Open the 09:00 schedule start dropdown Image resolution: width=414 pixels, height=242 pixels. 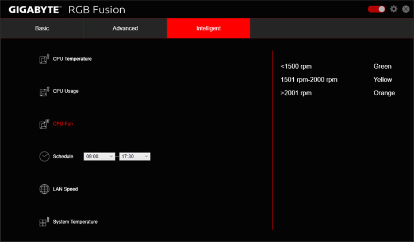pos(99,157)
